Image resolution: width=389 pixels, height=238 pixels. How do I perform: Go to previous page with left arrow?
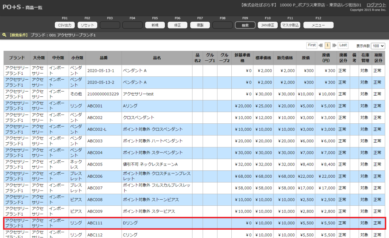tap(321, 45)
